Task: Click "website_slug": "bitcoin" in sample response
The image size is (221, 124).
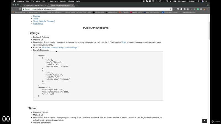Action: pyautogui.click(x=57, y=66)
